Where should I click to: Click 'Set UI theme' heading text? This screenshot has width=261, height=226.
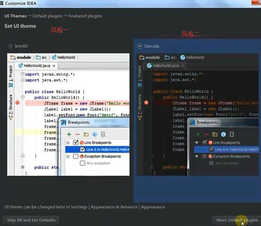coord(20,26)
